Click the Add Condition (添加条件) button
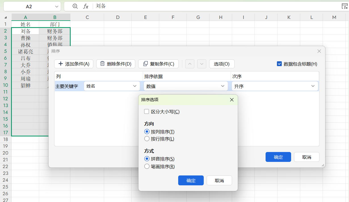Screen dimensions: 349x202 74,64
